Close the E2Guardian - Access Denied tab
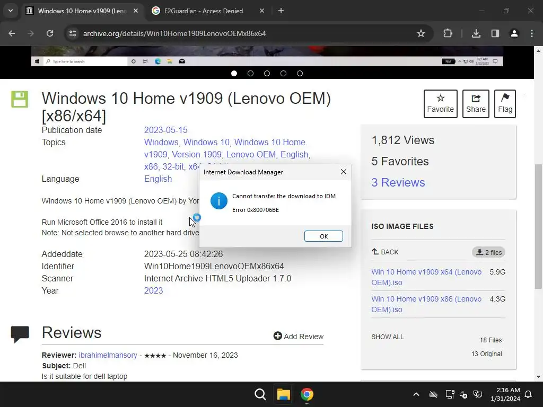 click(x=262, y=11)
